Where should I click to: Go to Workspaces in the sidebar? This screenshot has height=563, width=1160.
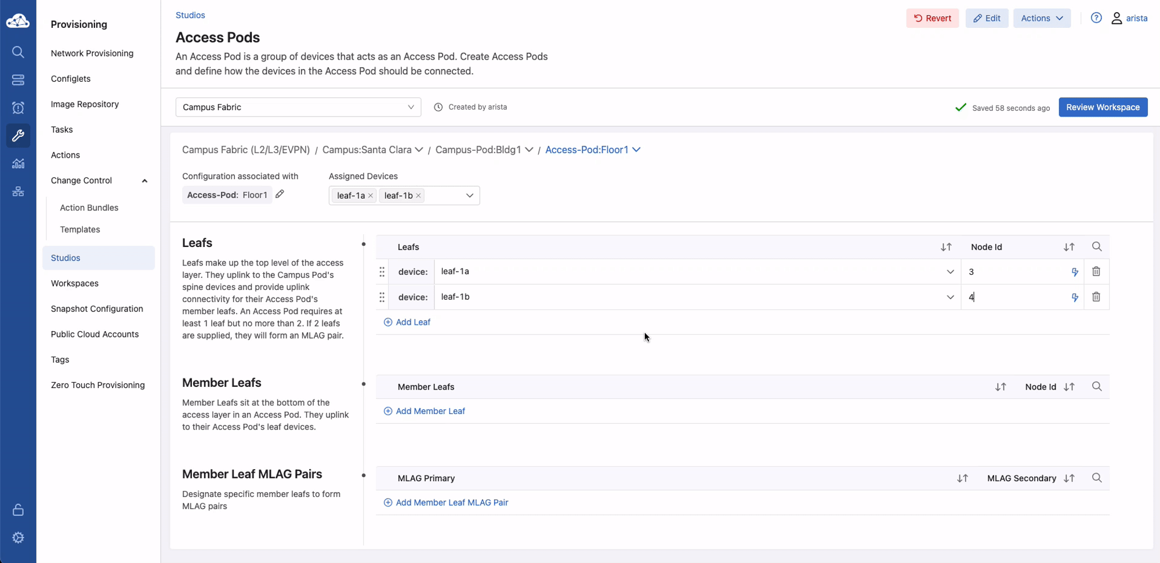pyautogui.click(x=75, y=284)
